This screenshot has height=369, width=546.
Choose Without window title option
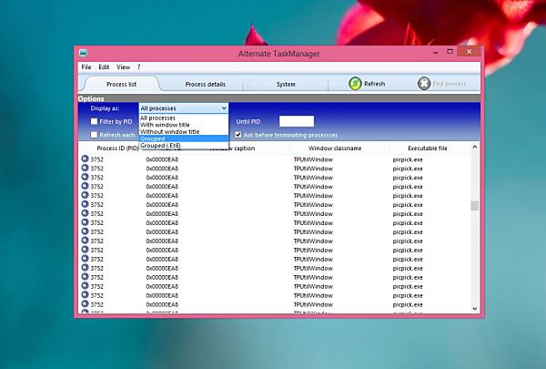click(184, 132)
